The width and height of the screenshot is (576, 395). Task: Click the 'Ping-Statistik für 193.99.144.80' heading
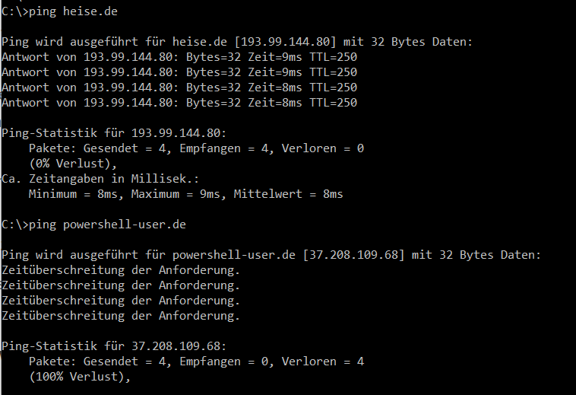(x=114, y=133)
